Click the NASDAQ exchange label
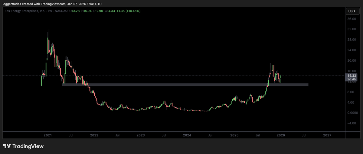 pos(62,11)
